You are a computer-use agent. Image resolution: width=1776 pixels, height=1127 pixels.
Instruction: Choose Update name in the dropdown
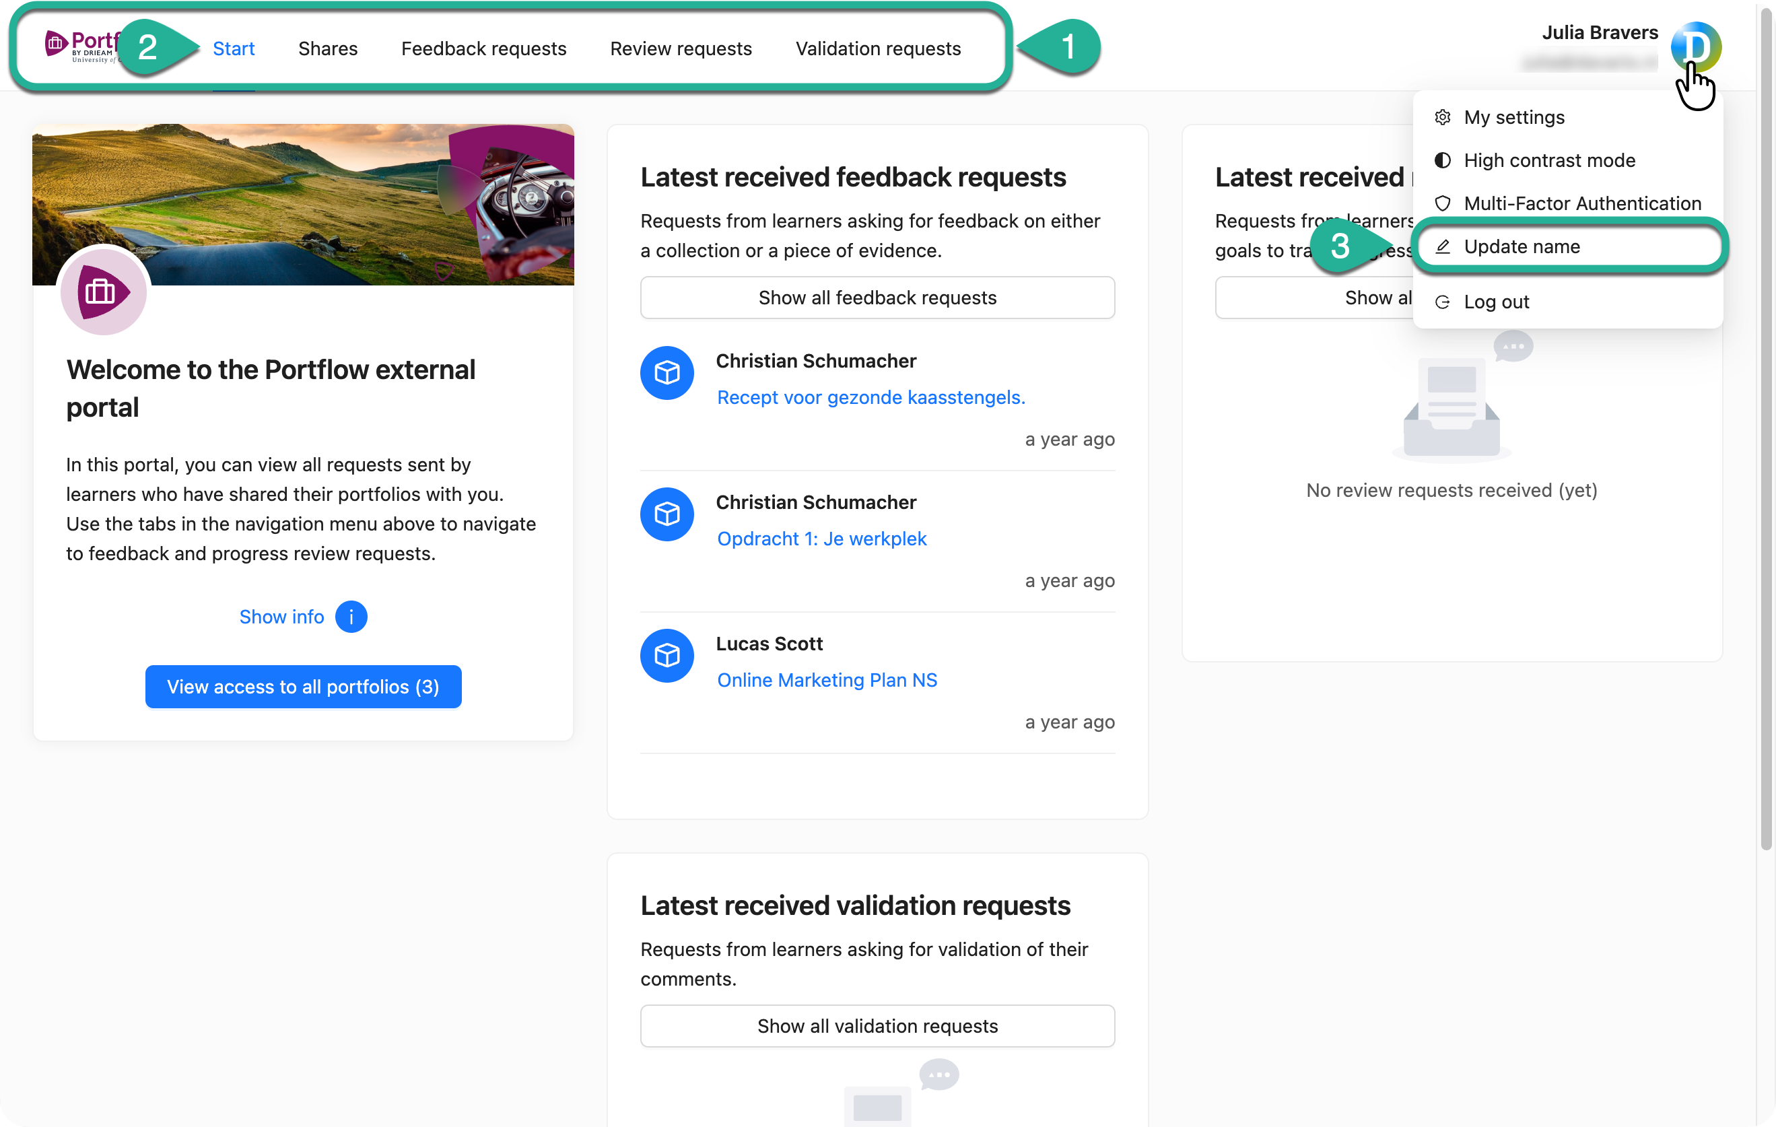(x=1567, y=246)
